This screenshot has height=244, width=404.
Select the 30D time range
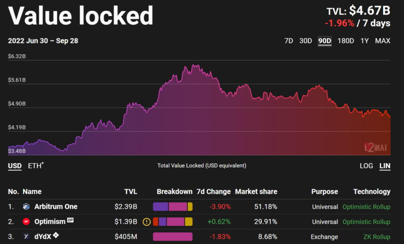(306, 41)
